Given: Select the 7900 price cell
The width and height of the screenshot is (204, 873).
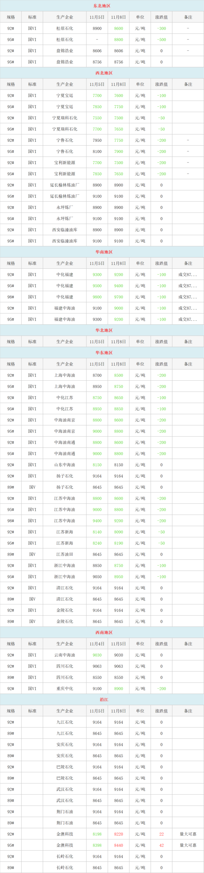Looking at the screenshot, I should coord(119,151).
